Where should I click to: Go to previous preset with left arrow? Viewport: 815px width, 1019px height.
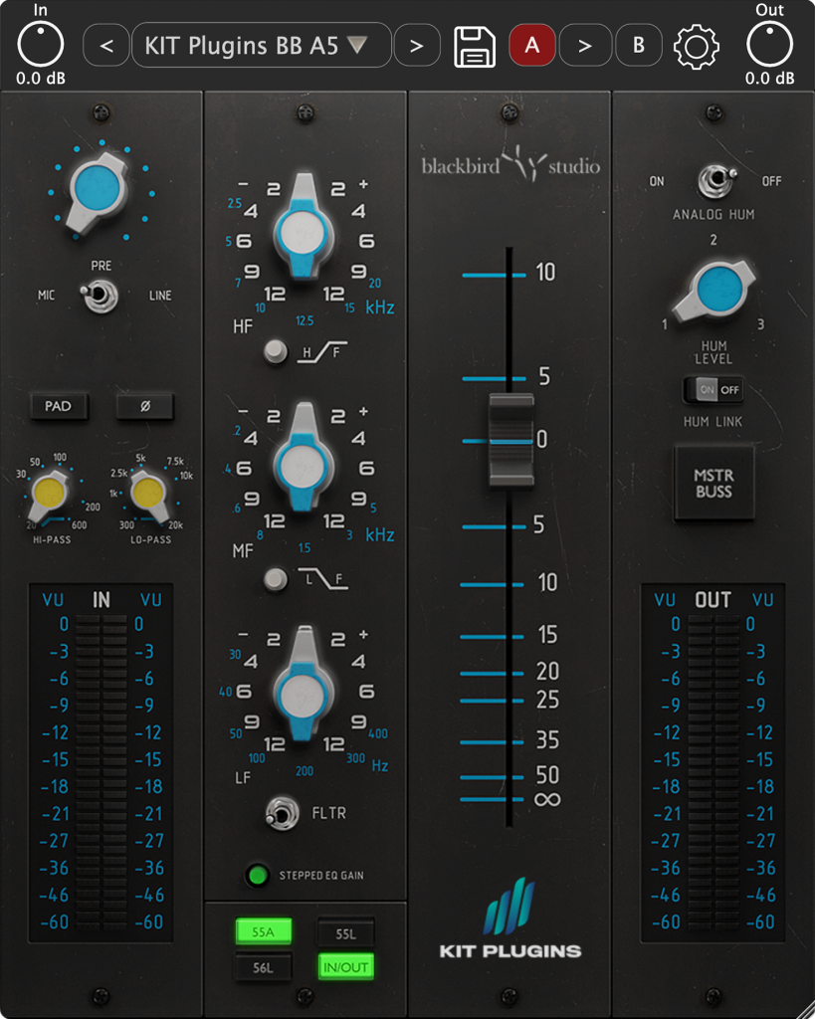coord(106,45)
